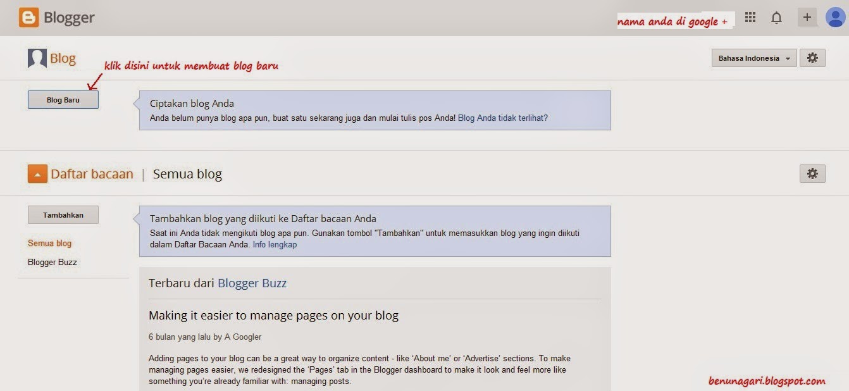This screenshot has width=849, height=391.
Task: Open Blogger Buzz link in Terbaru heading
Action: (x=252, y=283)
